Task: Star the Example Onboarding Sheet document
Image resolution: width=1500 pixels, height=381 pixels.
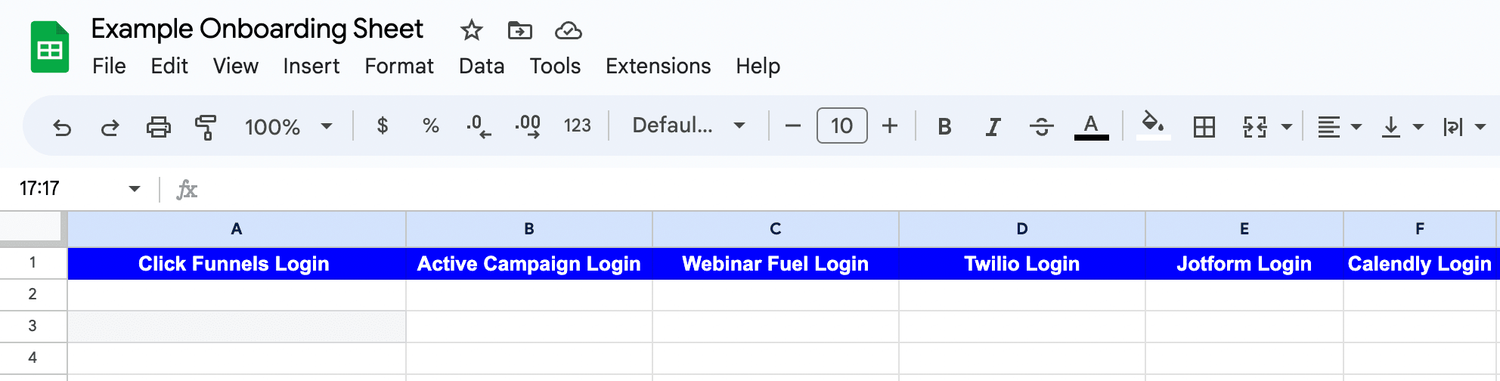Action: point(471,30)
